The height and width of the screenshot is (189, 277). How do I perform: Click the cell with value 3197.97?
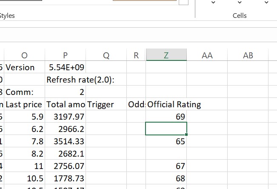[x=65, y=117]
